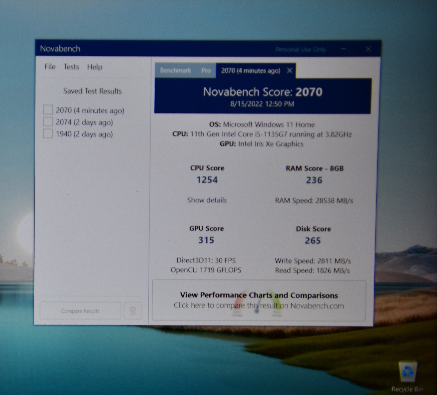Switch to the Pro tab
This screenshot has height=395, width=437.
click(206, 70)
